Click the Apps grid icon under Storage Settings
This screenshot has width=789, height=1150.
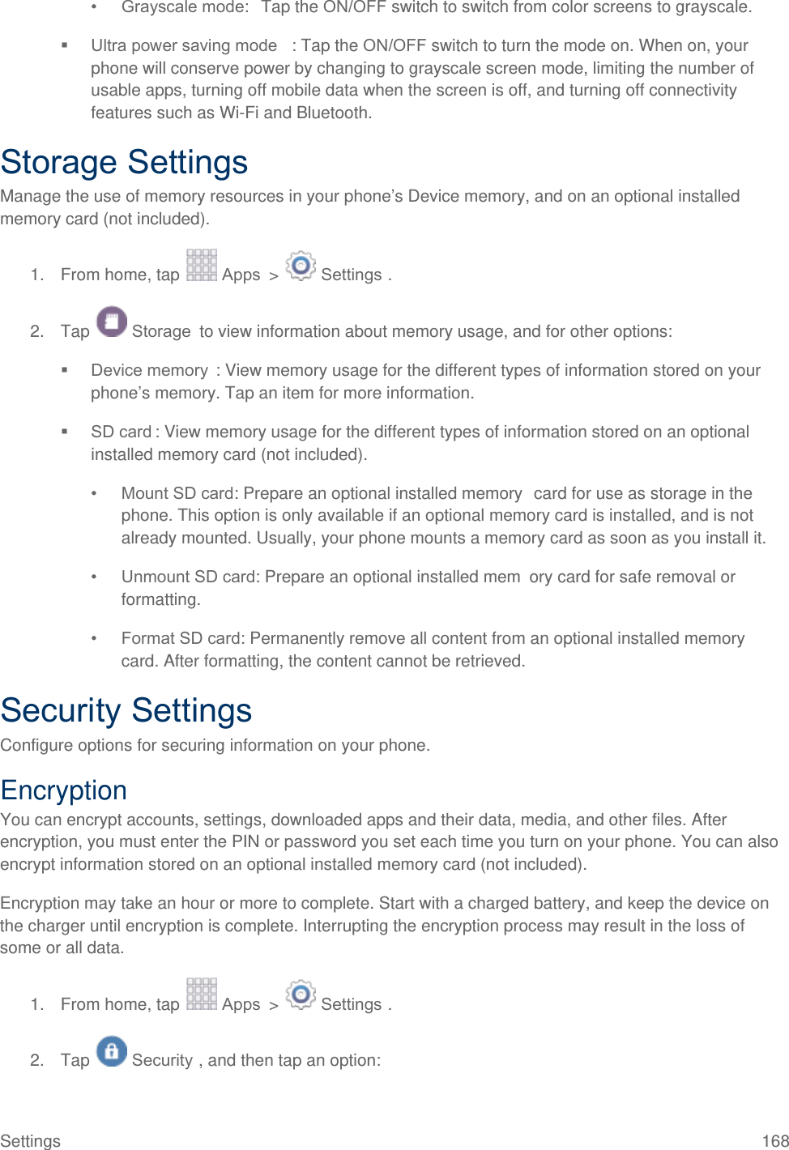[202, 266]
